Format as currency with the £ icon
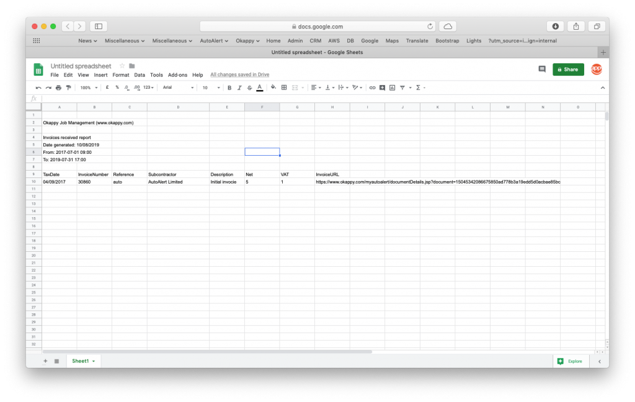Viewport: 635px width, 402px height. (107, 87)
